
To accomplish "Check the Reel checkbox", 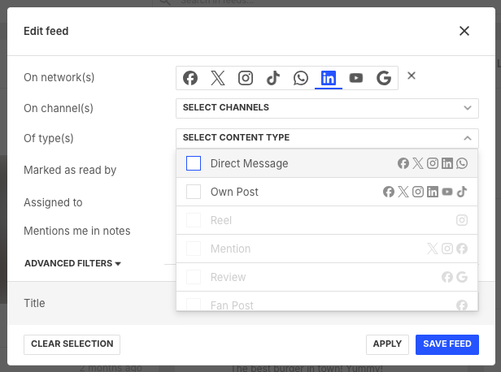I will coord(194,220).
